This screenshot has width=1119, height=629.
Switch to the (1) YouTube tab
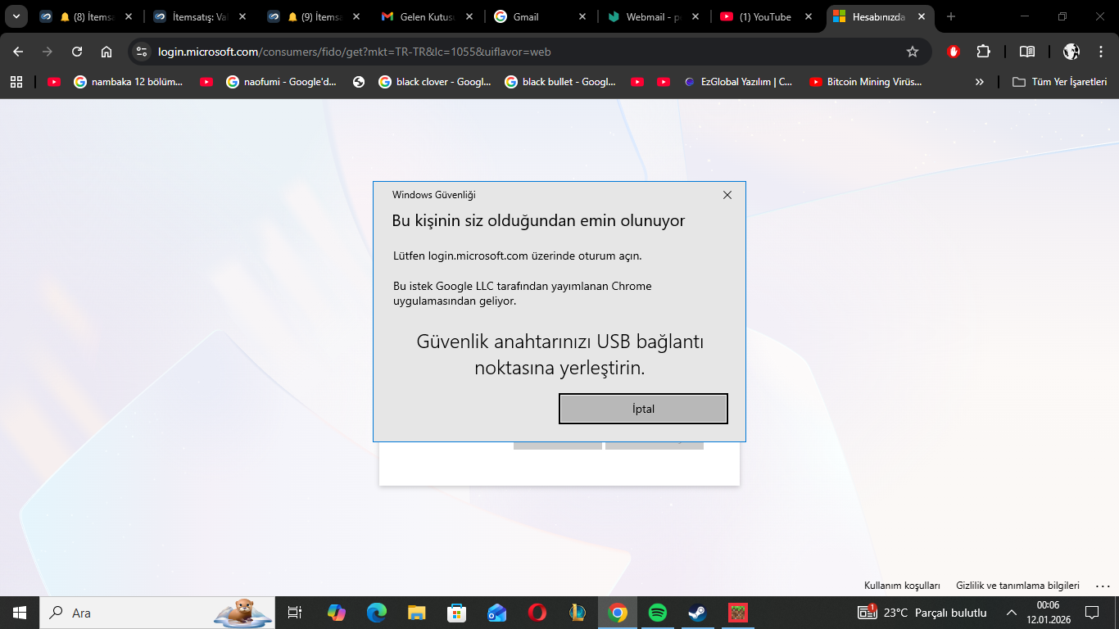coord(766,16)
